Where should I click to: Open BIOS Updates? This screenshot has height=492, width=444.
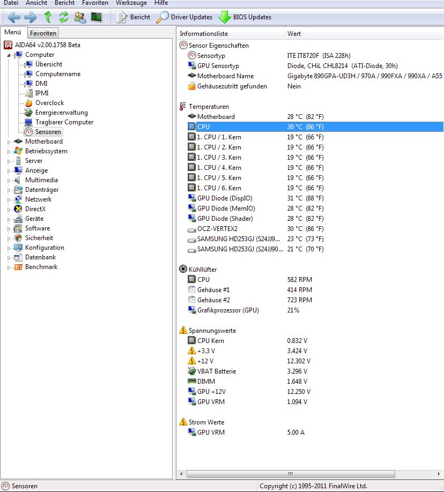[245, 17]
